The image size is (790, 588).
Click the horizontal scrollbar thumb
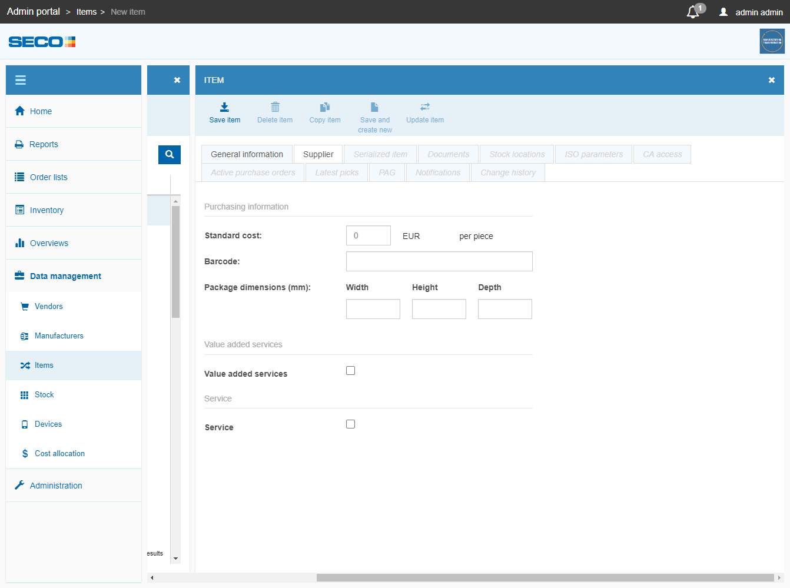tap(545, 577)
